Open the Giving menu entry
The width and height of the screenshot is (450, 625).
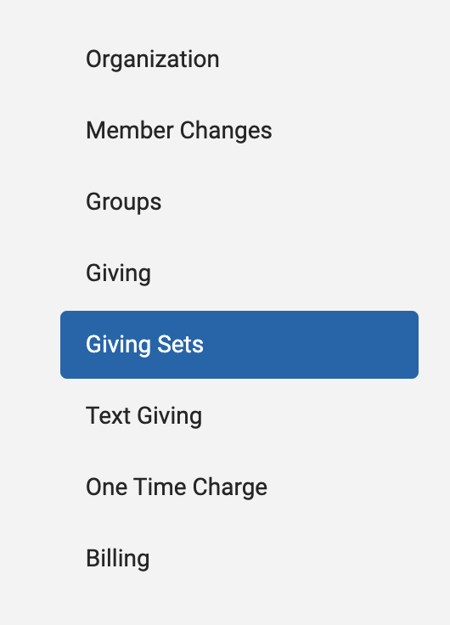click(x=239, y=273)
